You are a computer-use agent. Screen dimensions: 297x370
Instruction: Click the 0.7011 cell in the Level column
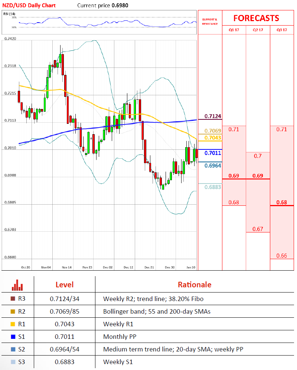[x=65, y=337]
